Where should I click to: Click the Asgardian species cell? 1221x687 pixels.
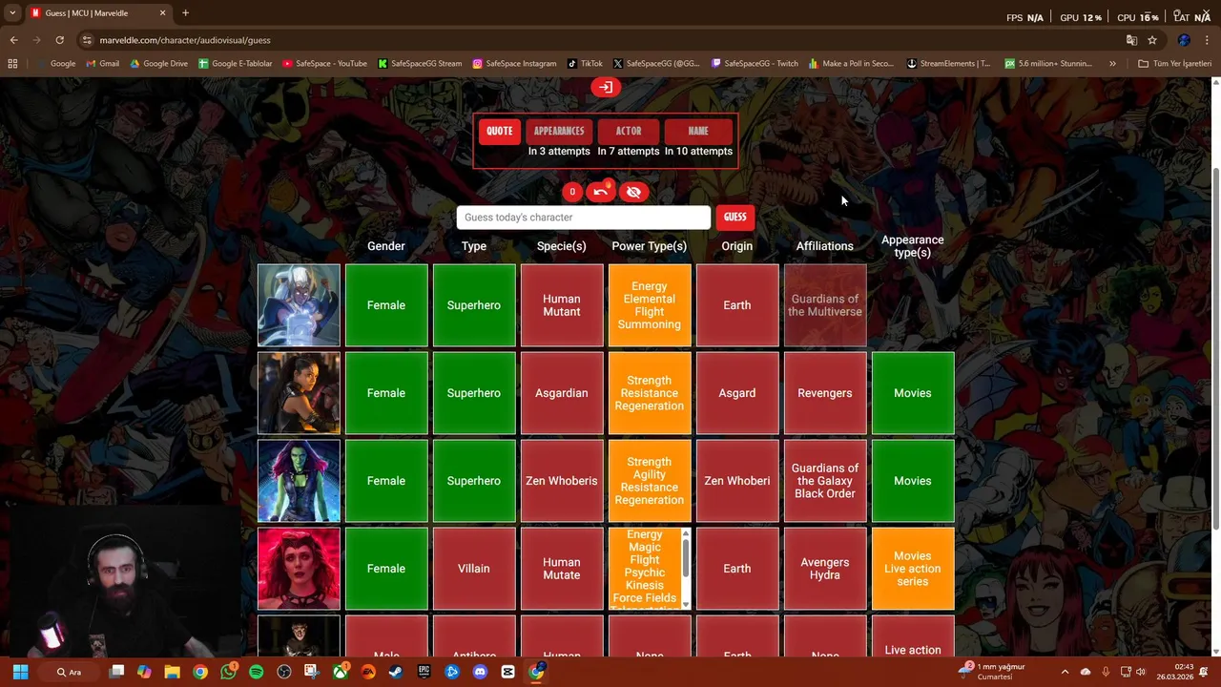coord(561,393)
